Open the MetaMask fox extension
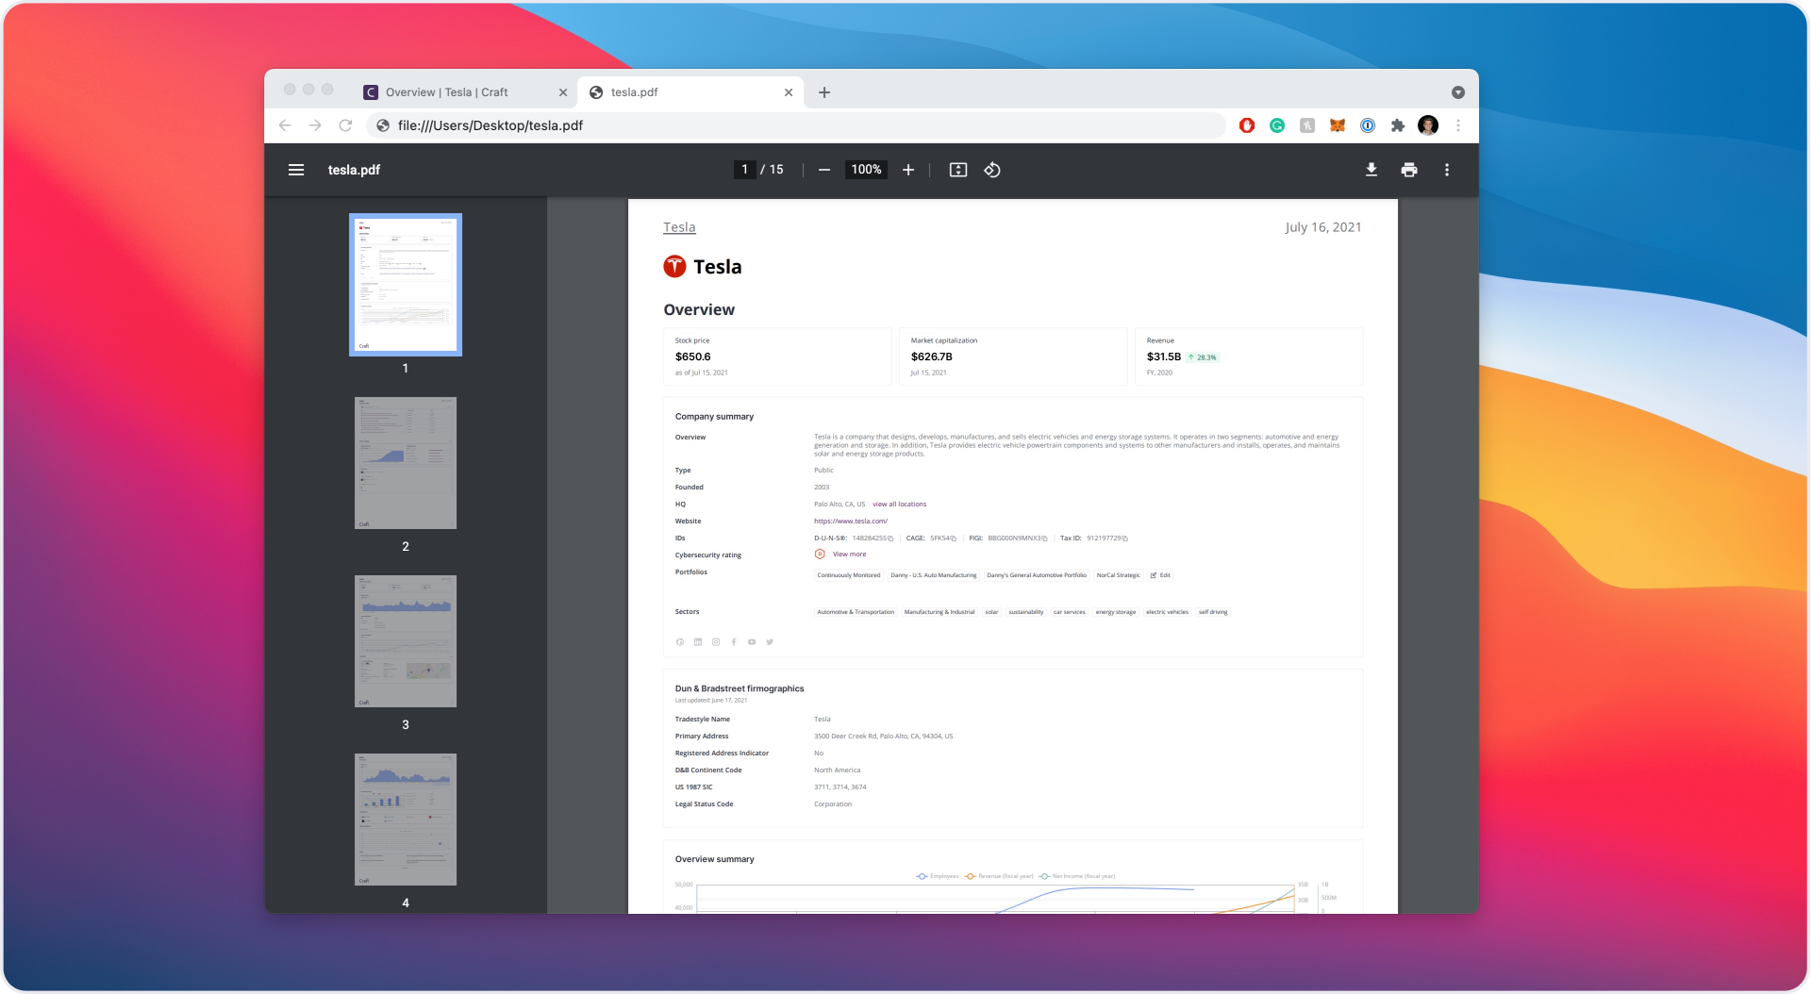 pyautogui.click(x=1337, y=125)
